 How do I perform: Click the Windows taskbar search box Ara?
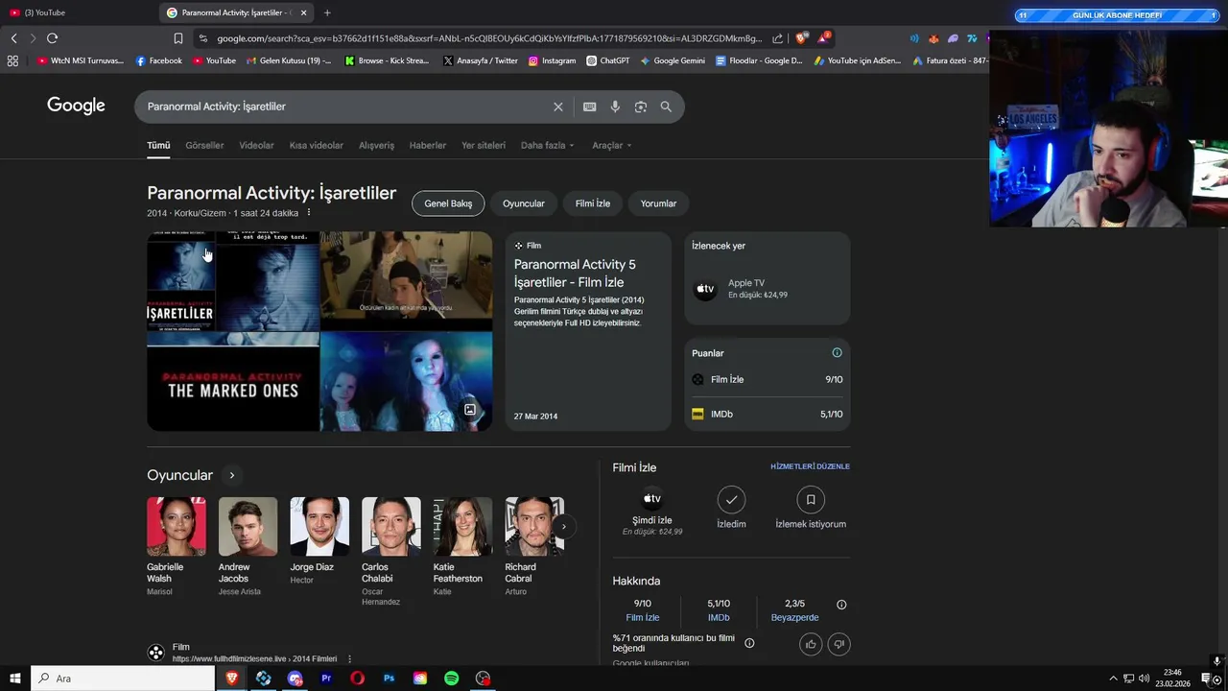(123, 679)
